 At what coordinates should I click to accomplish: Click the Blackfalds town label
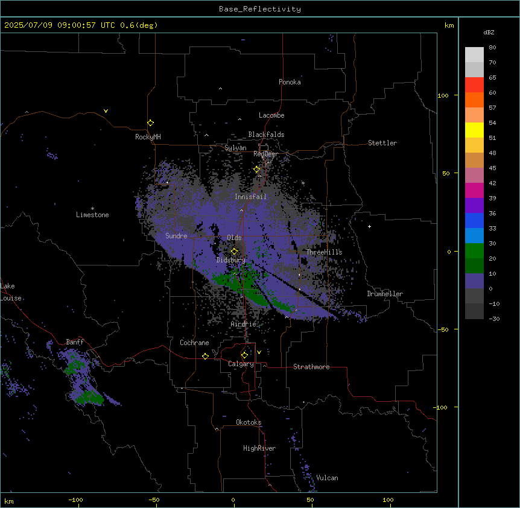coord(266,135)
